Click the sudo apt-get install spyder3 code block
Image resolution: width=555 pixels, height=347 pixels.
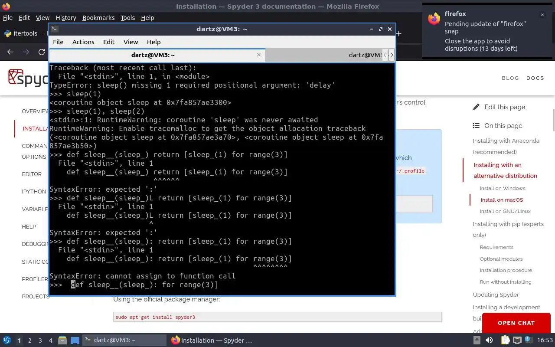point(277,317)
